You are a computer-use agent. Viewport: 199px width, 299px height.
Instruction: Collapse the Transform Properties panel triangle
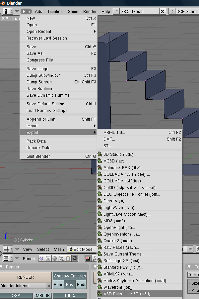pos(7,18)
